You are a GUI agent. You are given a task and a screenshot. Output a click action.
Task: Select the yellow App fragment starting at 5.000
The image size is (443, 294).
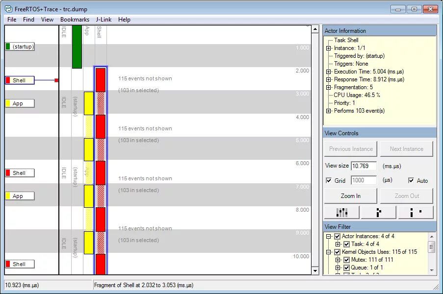[89, 150]
